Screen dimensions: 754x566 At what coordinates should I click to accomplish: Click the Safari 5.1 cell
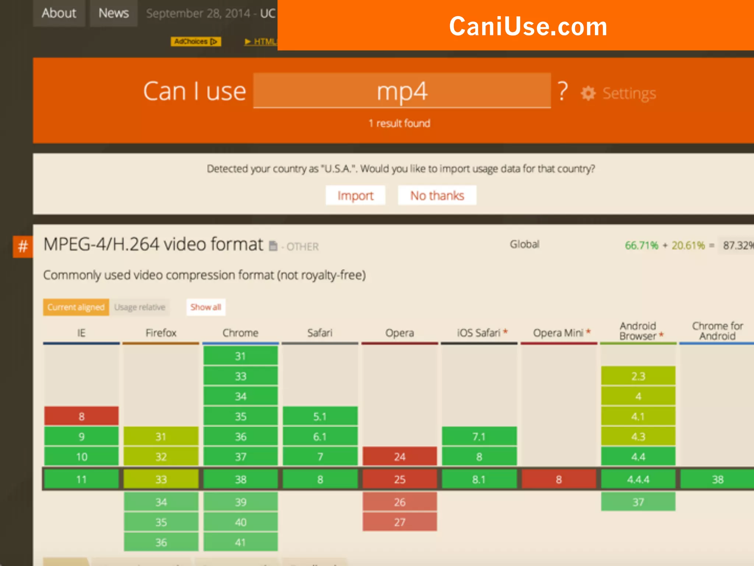[320, 416]
